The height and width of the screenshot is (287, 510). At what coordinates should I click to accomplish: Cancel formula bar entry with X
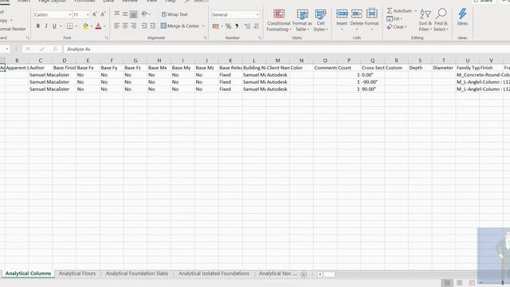[x=29, y=49]
